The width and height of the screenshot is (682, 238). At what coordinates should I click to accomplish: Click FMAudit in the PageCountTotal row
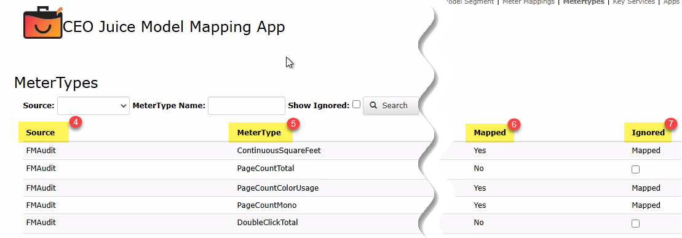(x=41, y=169)
